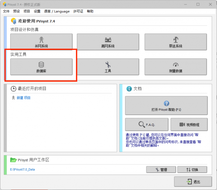
Task: Click the 切换 workspace switch button
Action: 192,170
